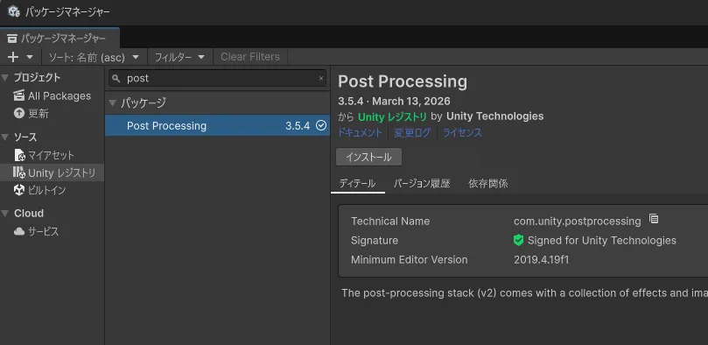Collapse the ソース section
This screenshot has height=345, width=708.
5,137
